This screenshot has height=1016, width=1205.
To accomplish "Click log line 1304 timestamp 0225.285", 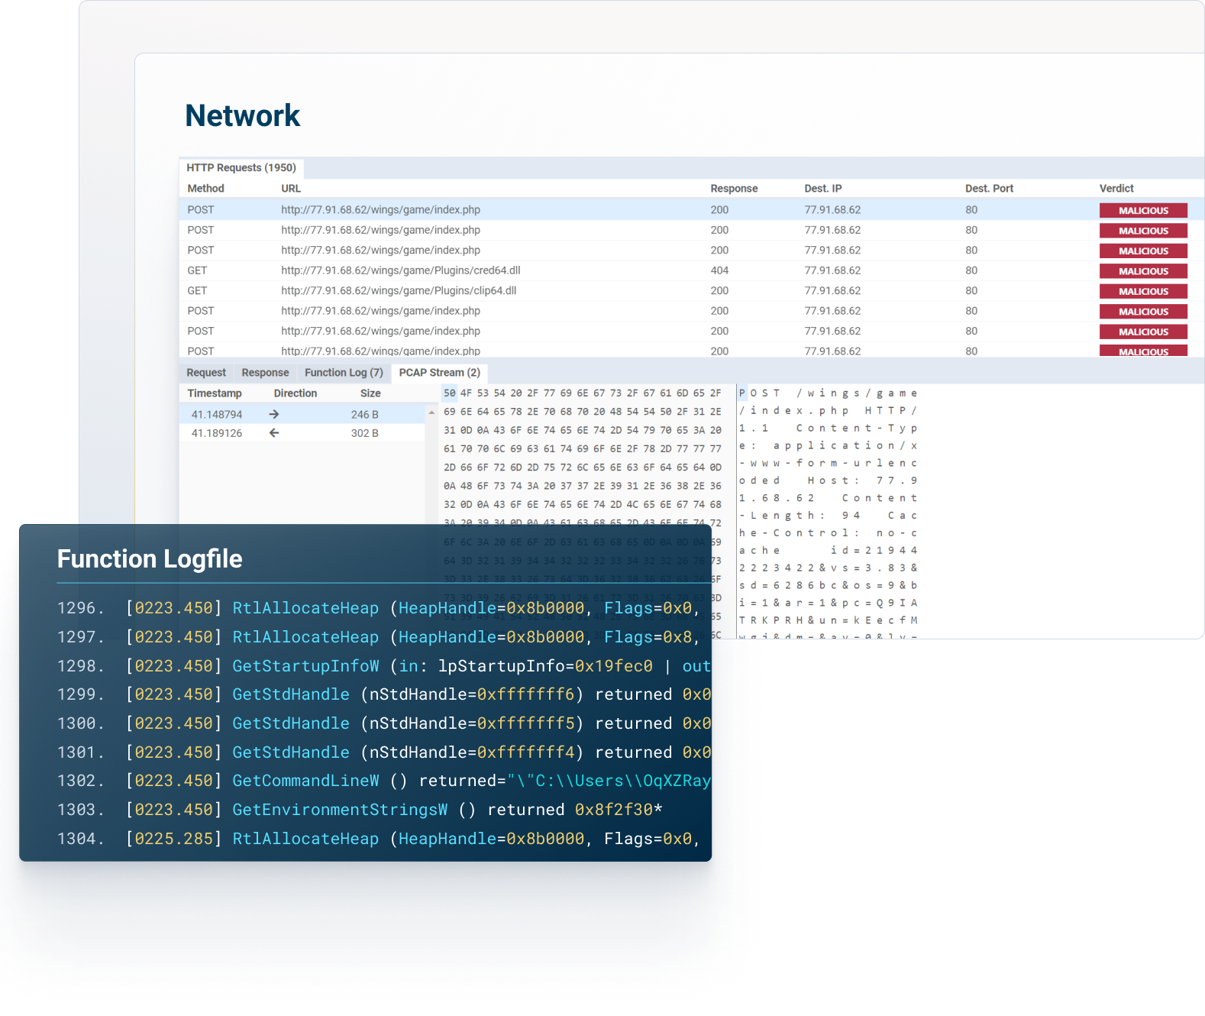I will pos(174,839).
